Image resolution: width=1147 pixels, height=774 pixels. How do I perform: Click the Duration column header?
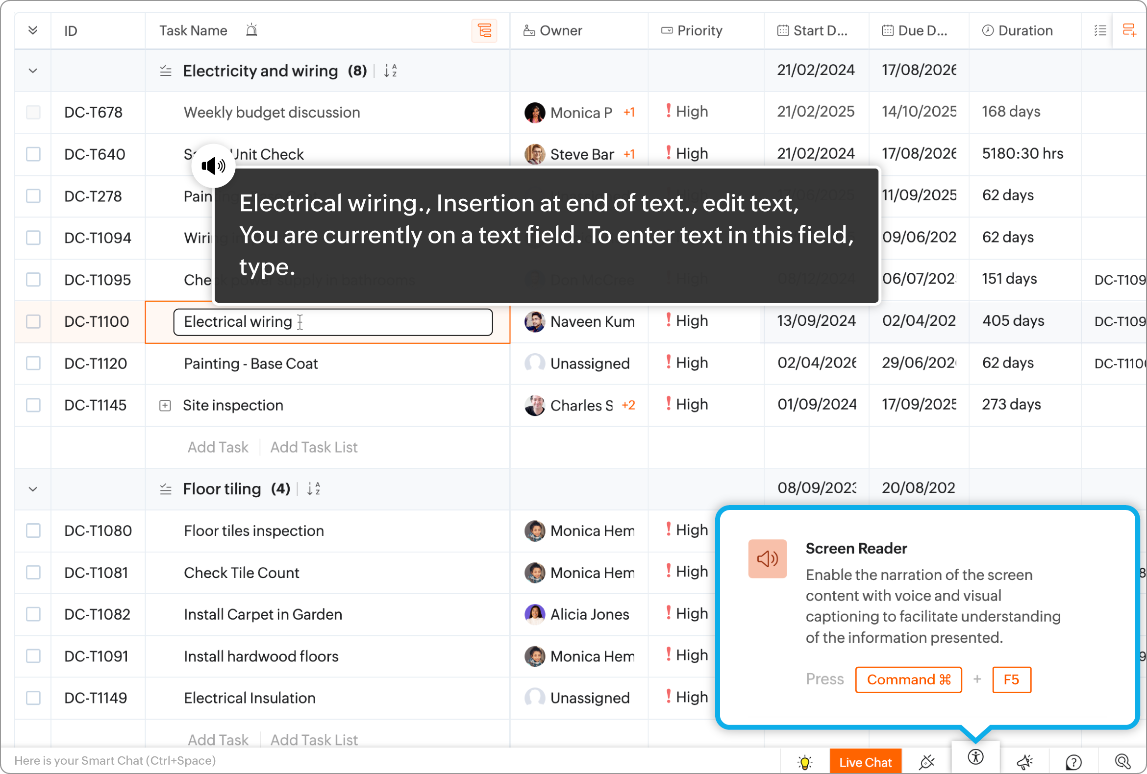1024,30
